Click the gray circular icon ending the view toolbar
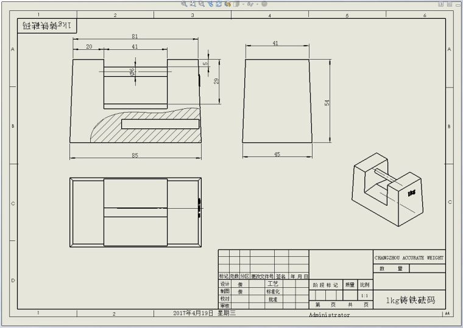463x328 pixels. [x=264, y=4]
